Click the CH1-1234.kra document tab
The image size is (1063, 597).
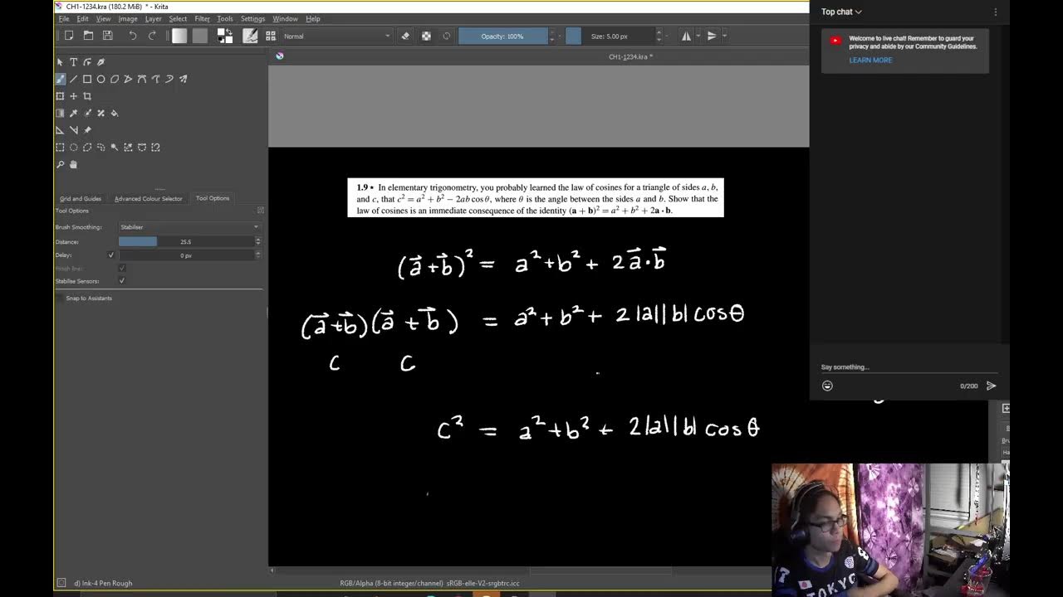pos(630,56)
